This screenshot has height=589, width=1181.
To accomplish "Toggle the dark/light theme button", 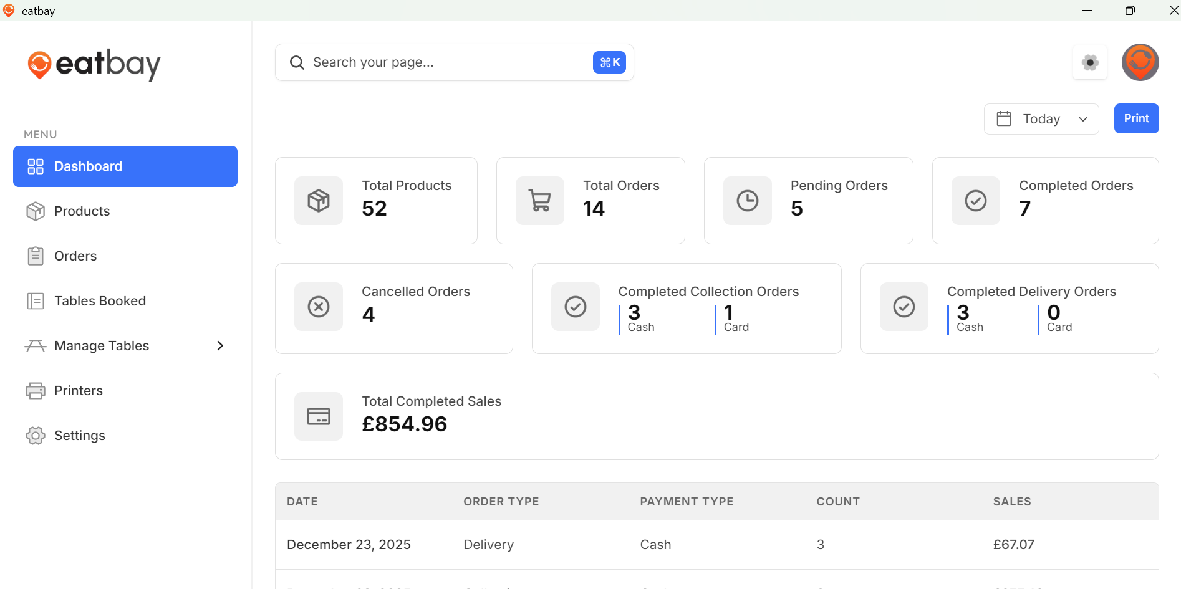I will [1089, 62].
